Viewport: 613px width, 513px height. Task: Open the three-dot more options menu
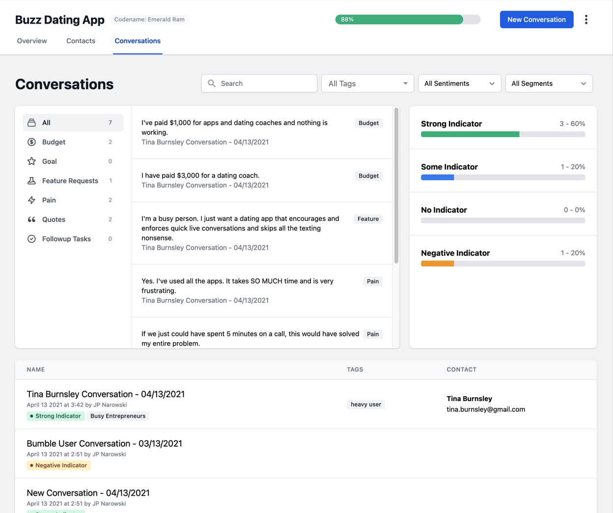[x=586, y=20]
